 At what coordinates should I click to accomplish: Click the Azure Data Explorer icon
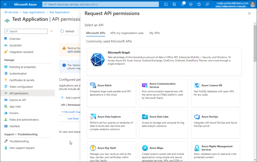pos(93,117)
